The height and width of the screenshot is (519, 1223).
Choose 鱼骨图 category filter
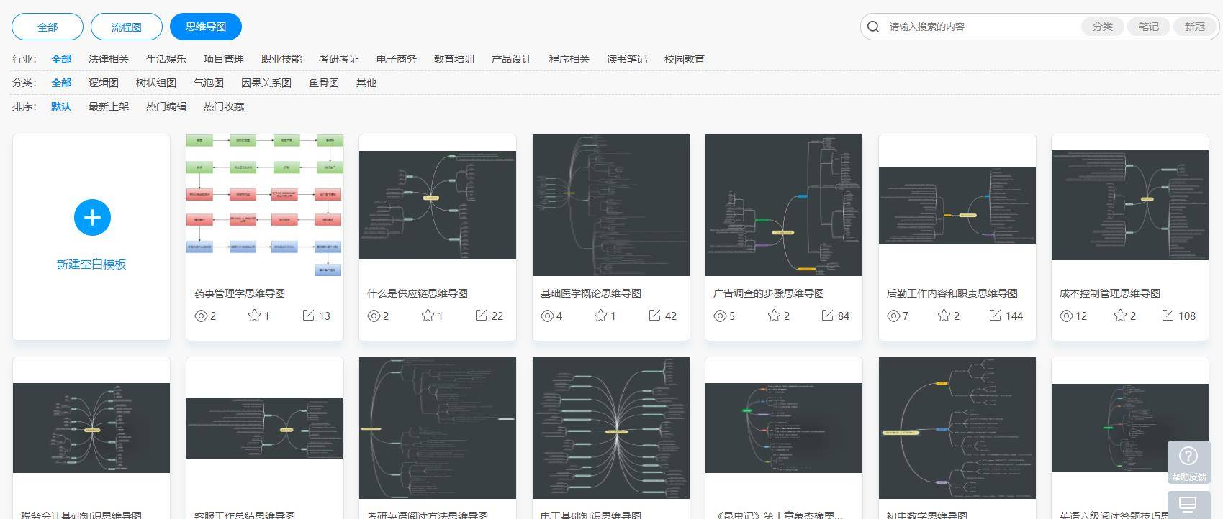pyautogui.click(x=324, y=83)
